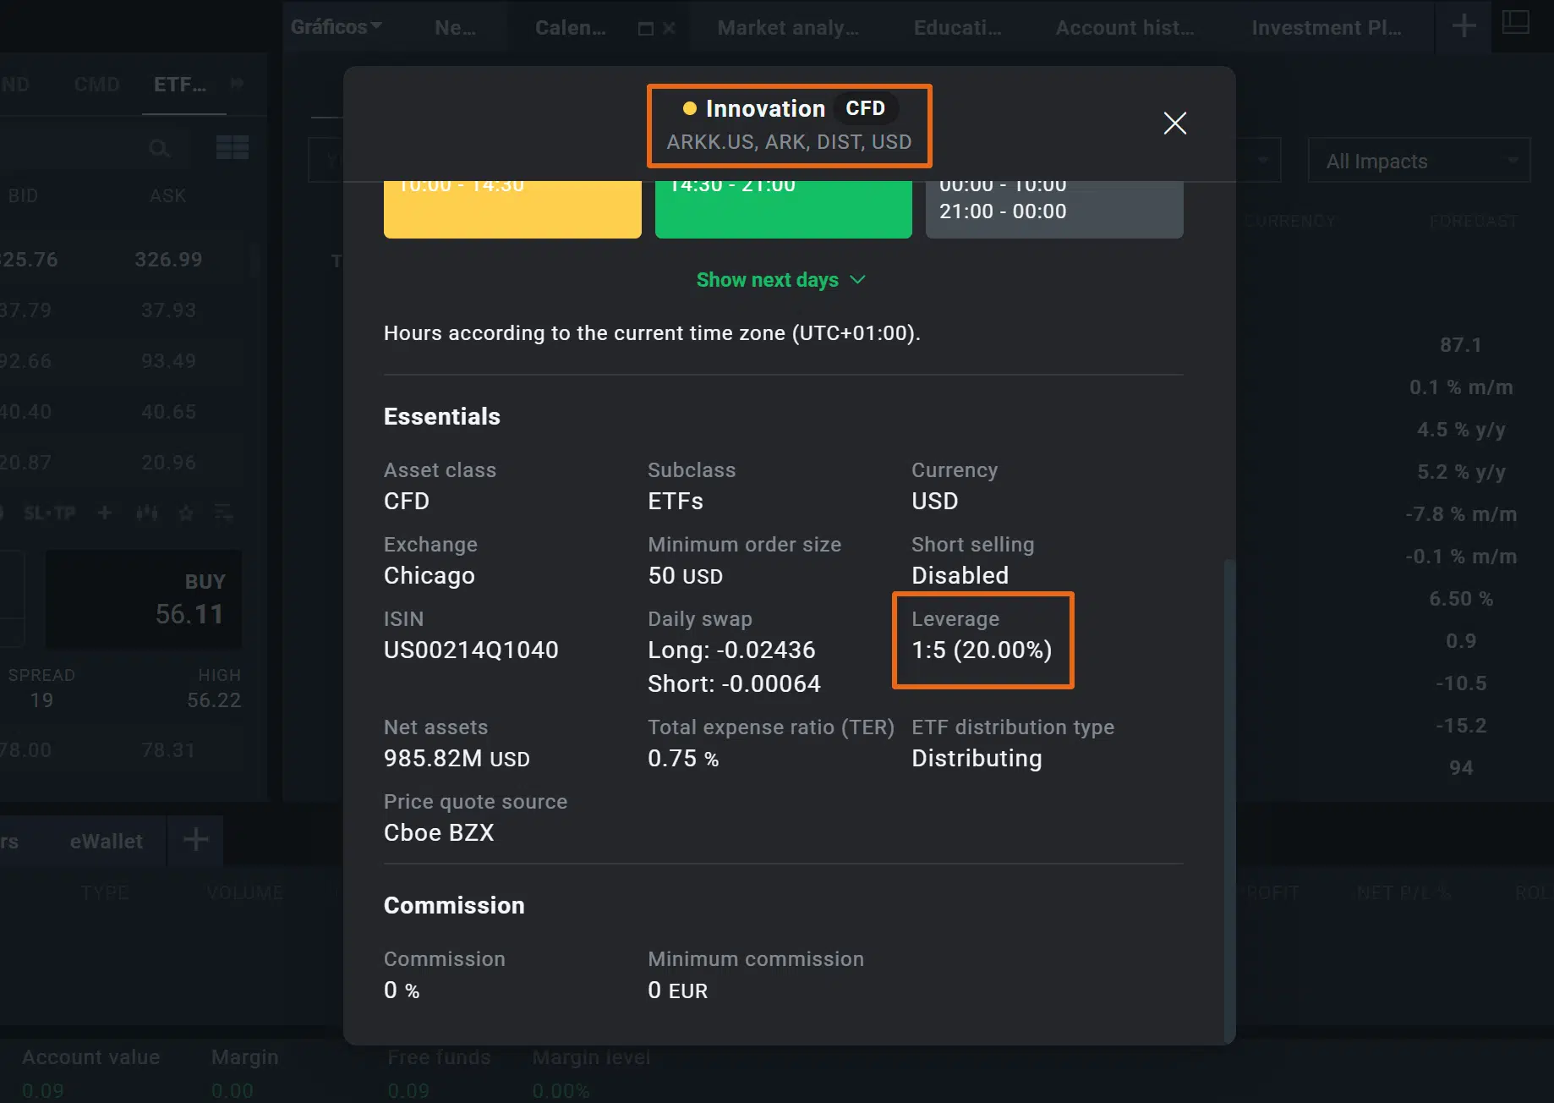Viewport: 1554px width, 1103px height.
Task: Click the search magnifier icon in the instruments panel
Action: (x=159, y=149)
